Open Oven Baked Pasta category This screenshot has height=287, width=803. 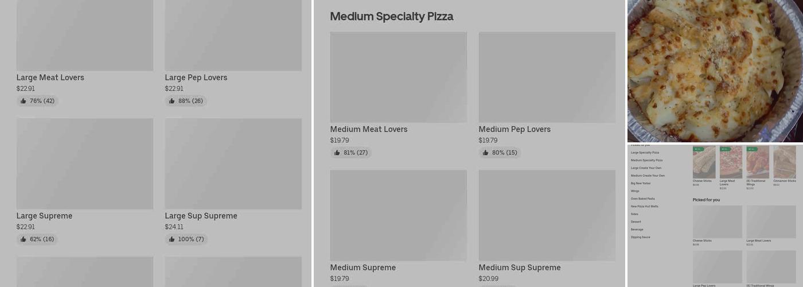(x=642, y=199)
